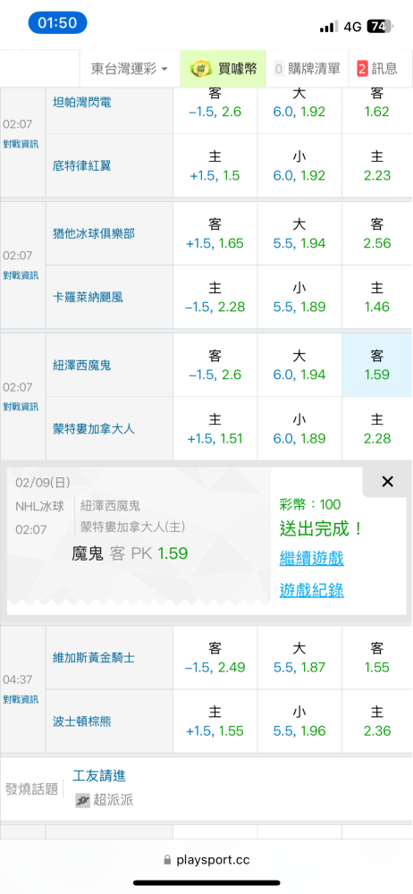Click the 繼續遊戲 link
413x894 pixels.
[311, 558]
